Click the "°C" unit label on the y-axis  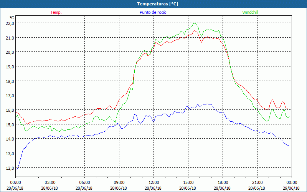tap(12, 18)
